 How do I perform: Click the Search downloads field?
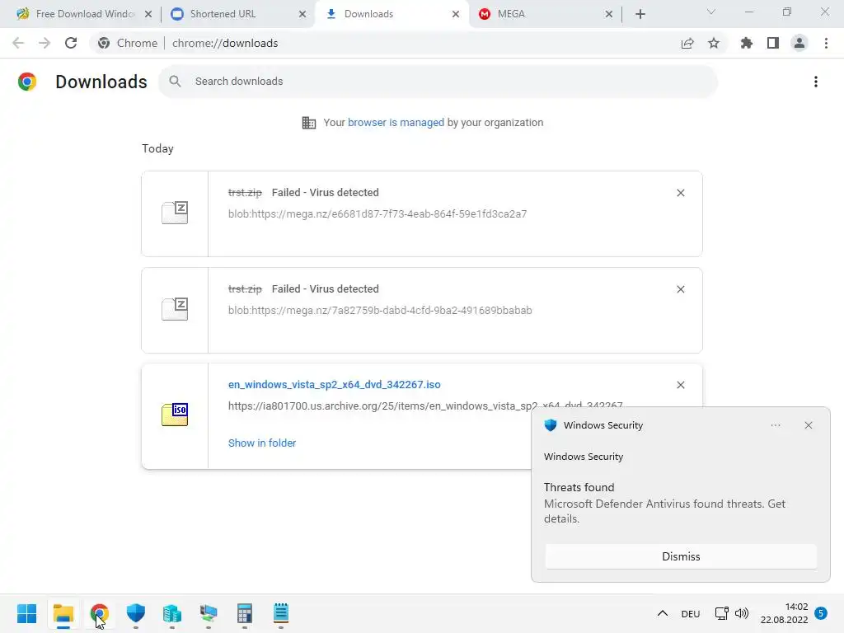[438, 82]
